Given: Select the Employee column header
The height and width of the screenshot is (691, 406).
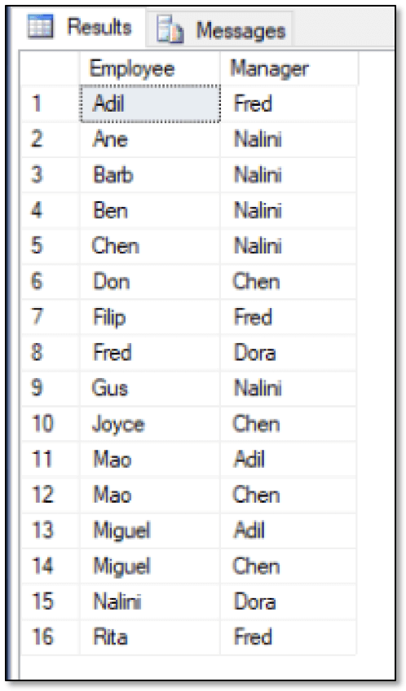Looking at the screenshot, I should tap(150, 68).
